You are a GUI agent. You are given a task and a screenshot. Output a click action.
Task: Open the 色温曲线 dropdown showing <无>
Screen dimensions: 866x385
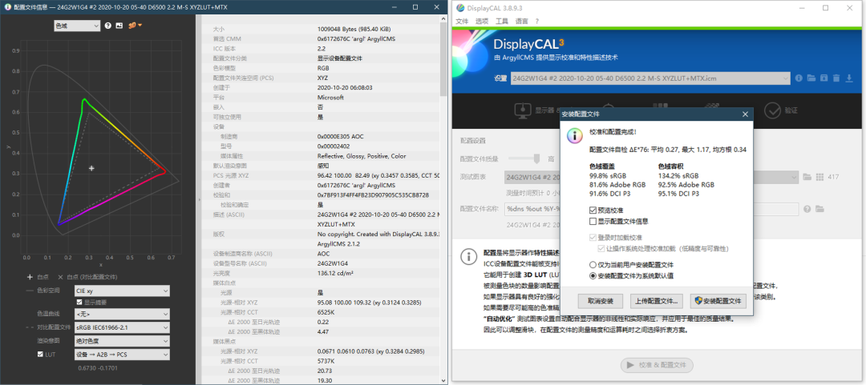(x=122, y=314)
